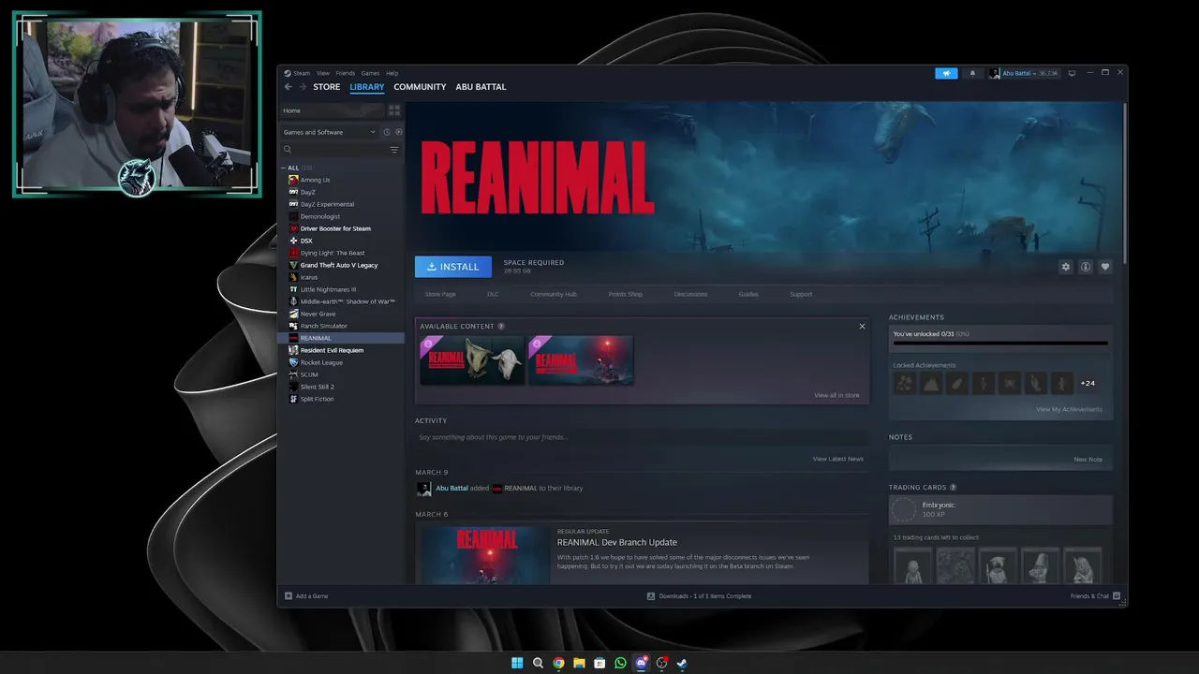Click the library search field

pos(340,150)
